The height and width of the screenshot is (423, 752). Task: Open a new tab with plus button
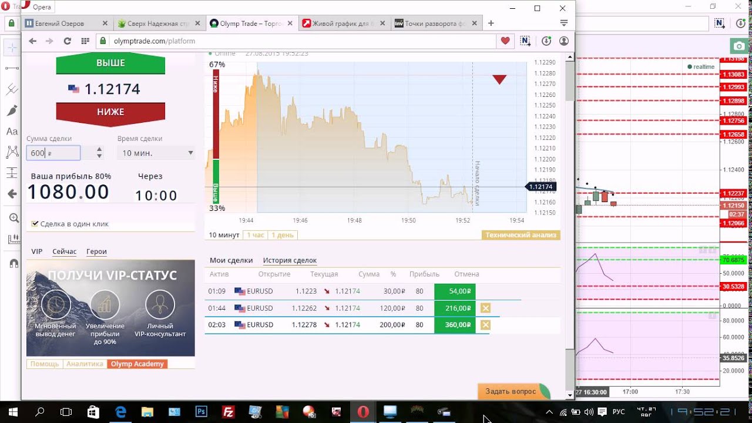pos(491,23)
